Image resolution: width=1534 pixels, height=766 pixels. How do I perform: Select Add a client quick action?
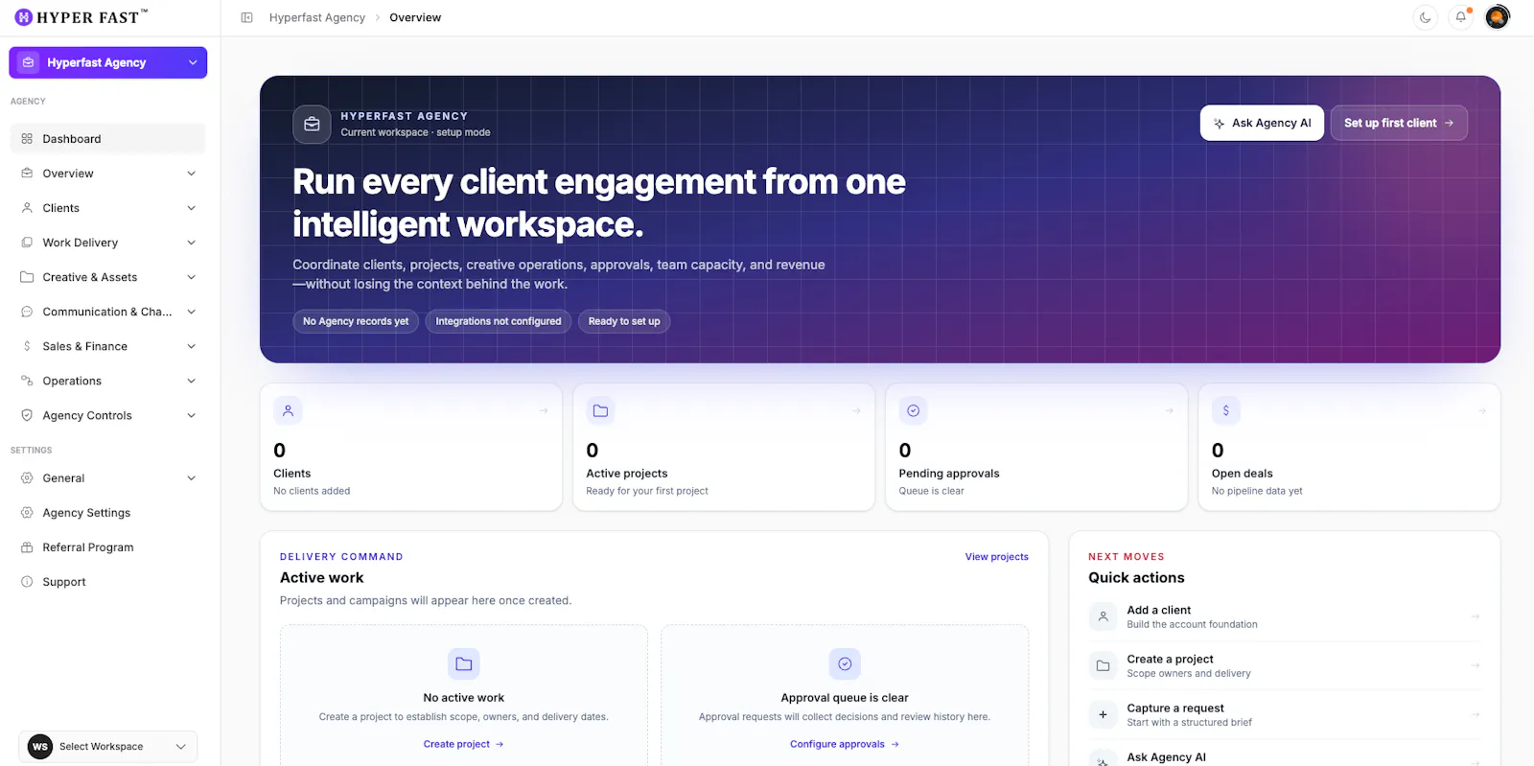pyautogui.click(x=1284, y=616)
